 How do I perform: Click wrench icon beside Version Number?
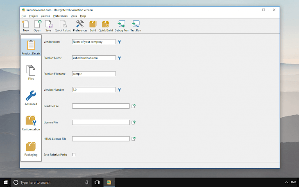[x=119, y=89]
